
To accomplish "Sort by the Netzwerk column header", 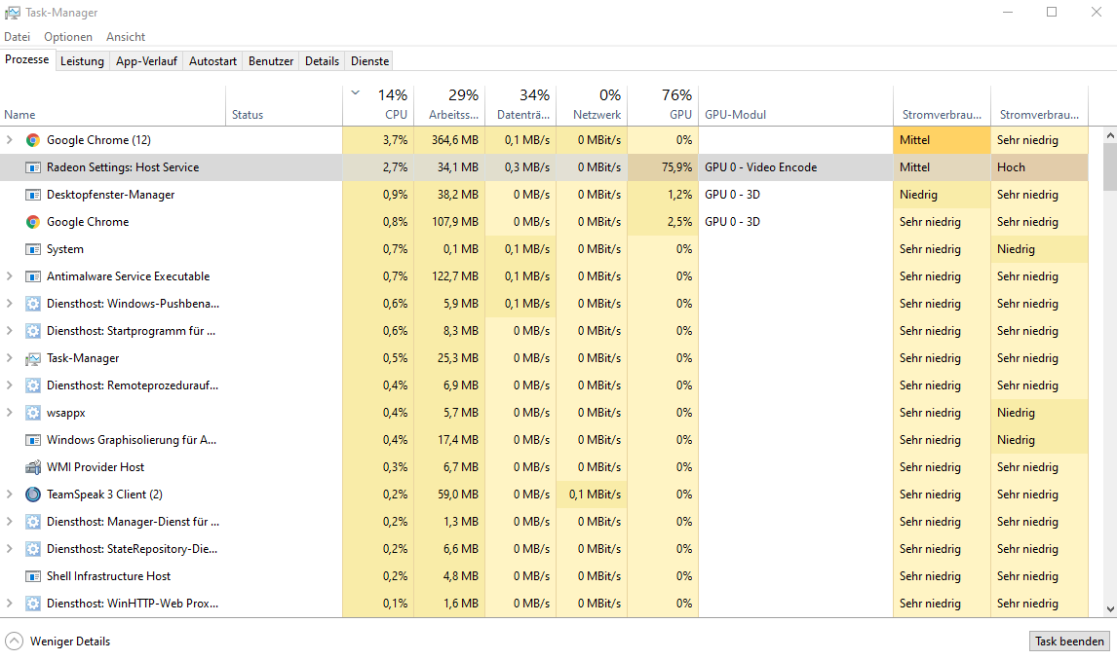I will [592, 105].
